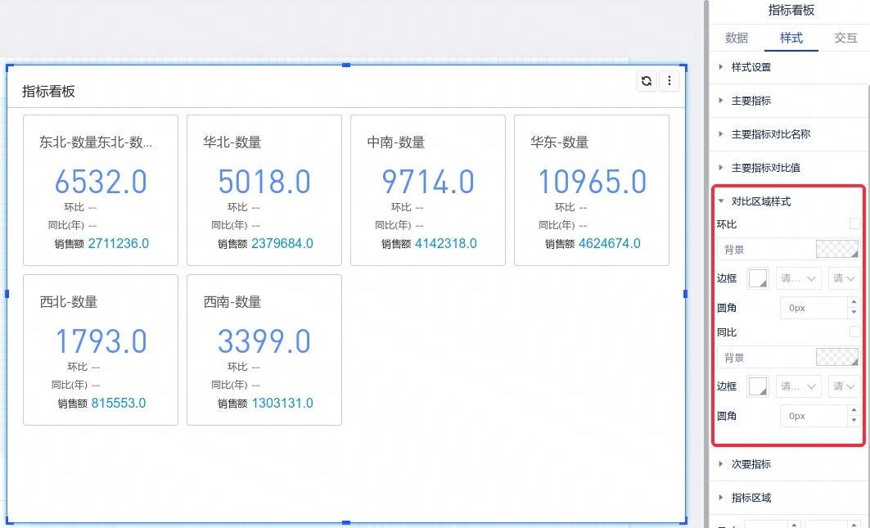Pick 环比 border color swatch

tap(758, 278)
